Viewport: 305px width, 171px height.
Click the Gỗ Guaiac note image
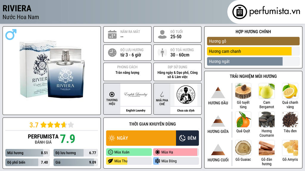pyautogui.click(x=243, y=148)
